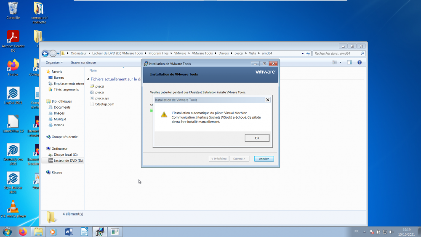Open the Style Builder 2021 shortcut
421x237 pixels.
pos(13,183)
